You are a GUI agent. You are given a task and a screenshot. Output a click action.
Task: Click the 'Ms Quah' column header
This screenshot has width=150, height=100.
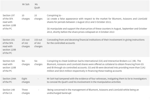[37, 6]
